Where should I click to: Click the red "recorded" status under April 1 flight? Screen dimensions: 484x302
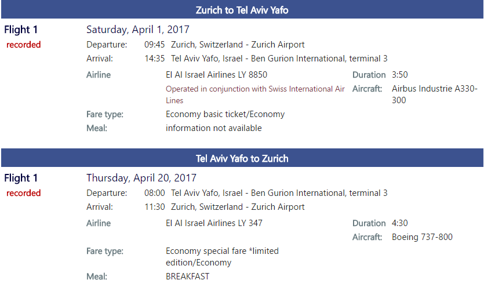pyautogui.click(x=24, y=45)
